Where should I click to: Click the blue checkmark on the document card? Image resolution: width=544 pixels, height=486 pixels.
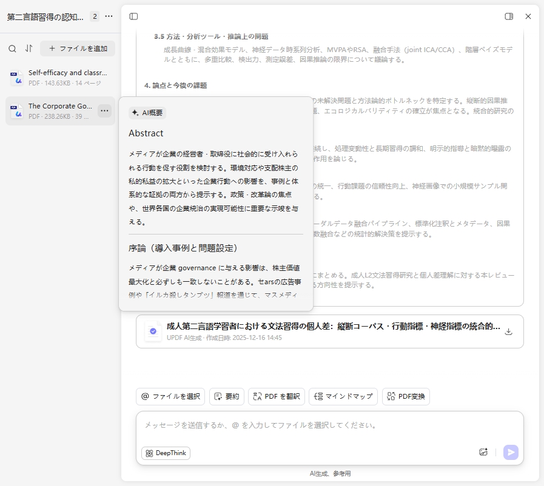[152, 331]
